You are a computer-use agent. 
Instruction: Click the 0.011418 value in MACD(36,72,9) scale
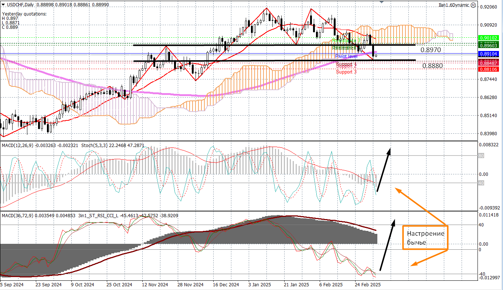490,215
